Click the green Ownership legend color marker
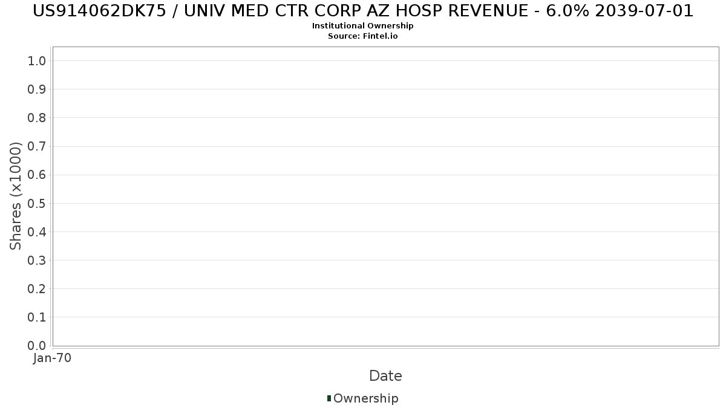This screenshot has height=408, width=726. [x=329, y=398]
